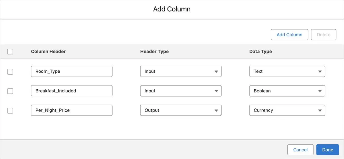
Task: Open the Currency Data Type dropdown
Action: (287, 110)
